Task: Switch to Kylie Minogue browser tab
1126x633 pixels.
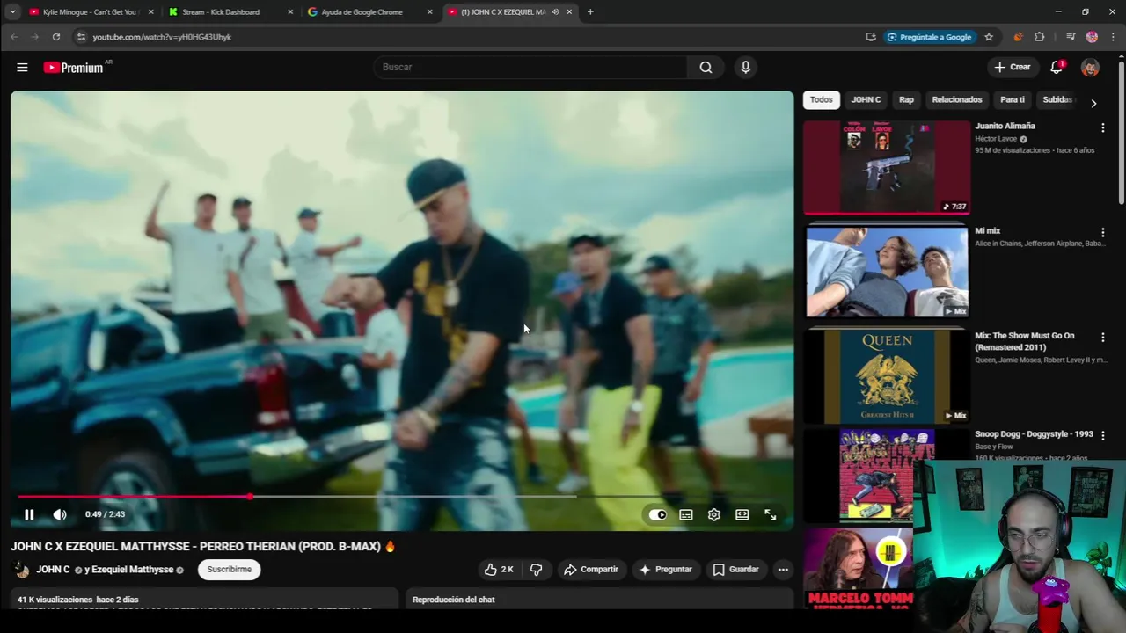Action: coord(91,12)
